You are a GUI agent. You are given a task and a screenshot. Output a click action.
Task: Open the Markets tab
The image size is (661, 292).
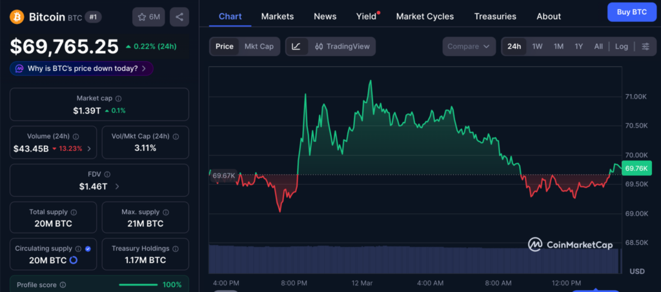277,16
